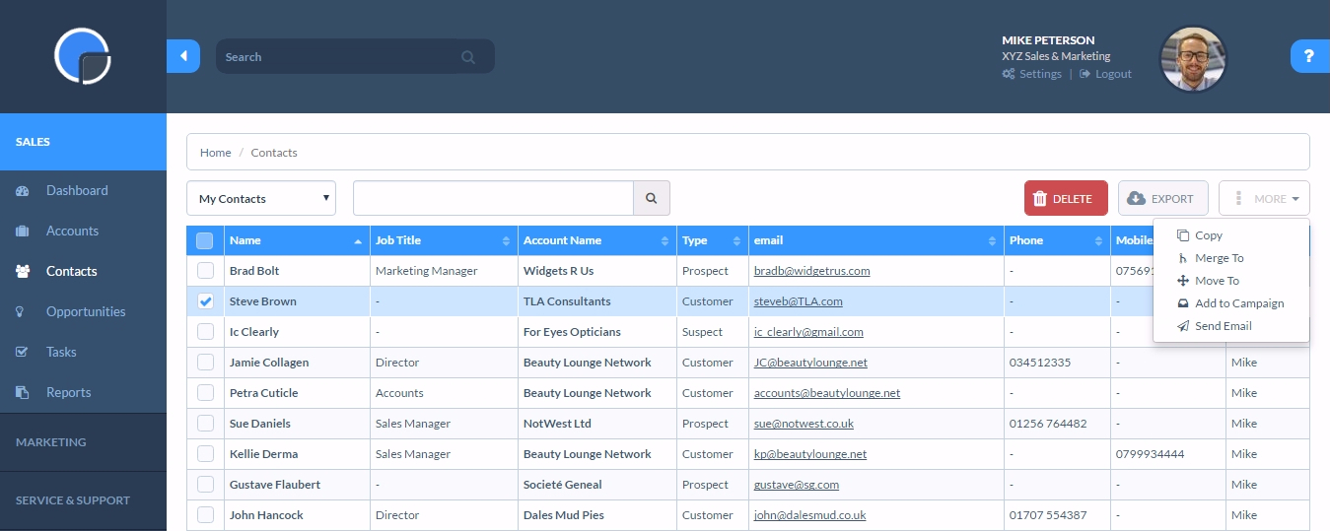Click the Copy icon in the More menu

[1183, 235]
